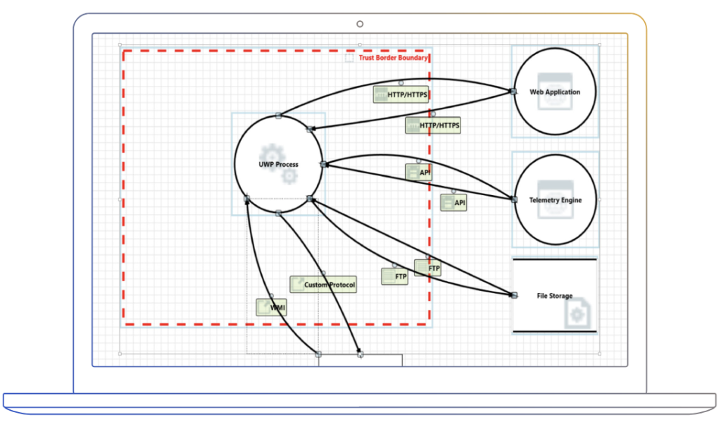
Task: Select the second FTP flow label
Action: (x=432, y=267)
